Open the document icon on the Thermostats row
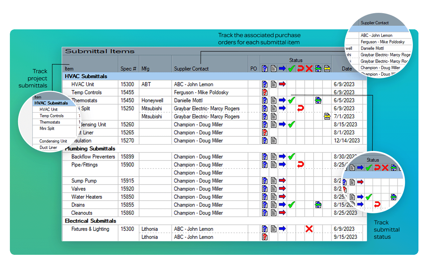 (273, 100)
